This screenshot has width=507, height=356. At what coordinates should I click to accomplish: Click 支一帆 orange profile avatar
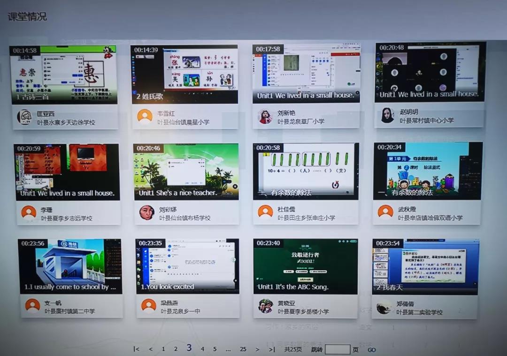click(32, 306)
